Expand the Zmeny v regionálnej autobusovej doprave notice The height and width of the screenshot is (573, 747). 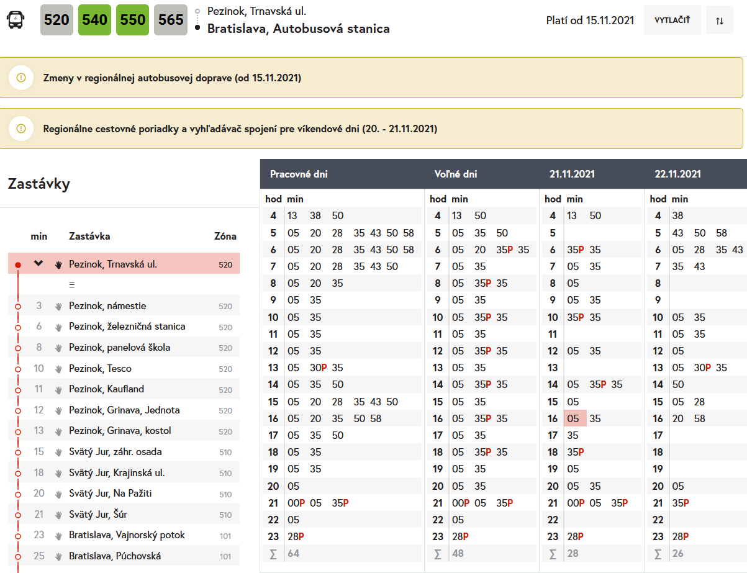click(x=172, y=78)
